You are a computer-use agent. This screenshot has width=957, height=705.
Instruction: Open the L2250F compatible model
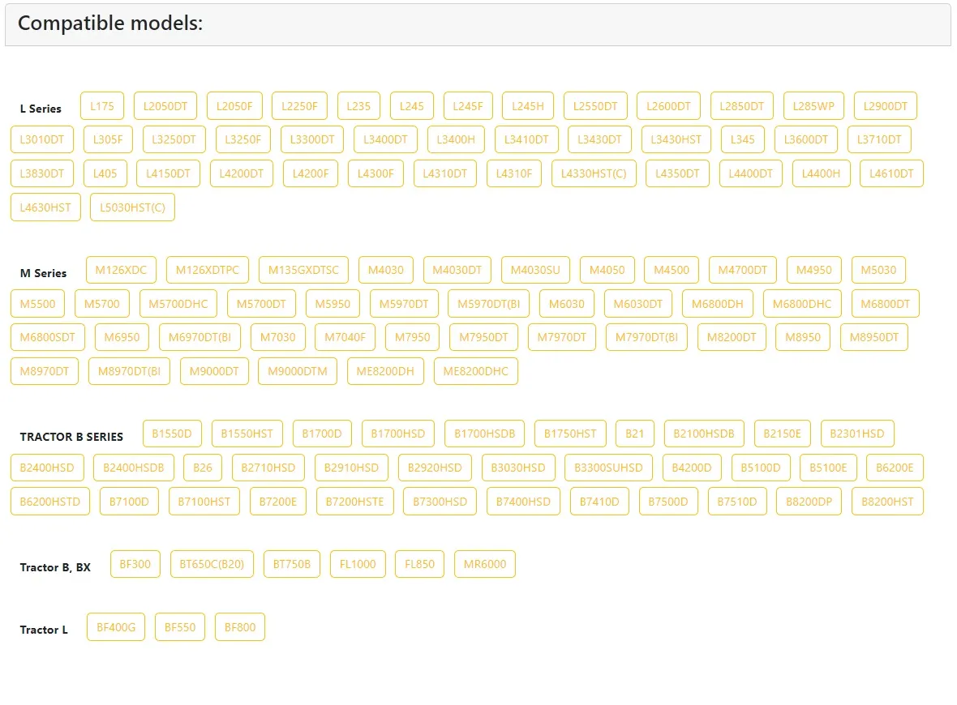coord(300,106)
